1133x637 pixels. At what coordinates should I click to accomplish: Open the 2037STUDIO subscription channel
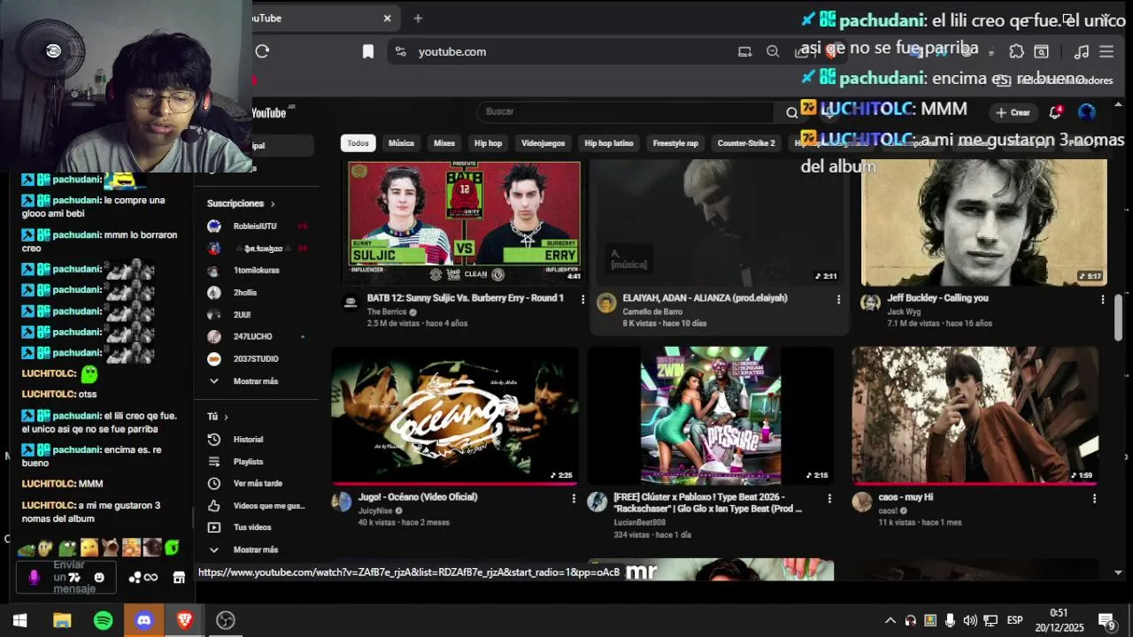coord(256,358)
